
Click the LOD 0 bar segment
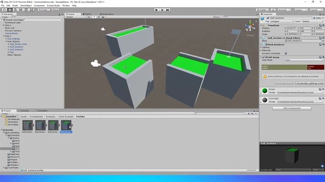[284, 67]
